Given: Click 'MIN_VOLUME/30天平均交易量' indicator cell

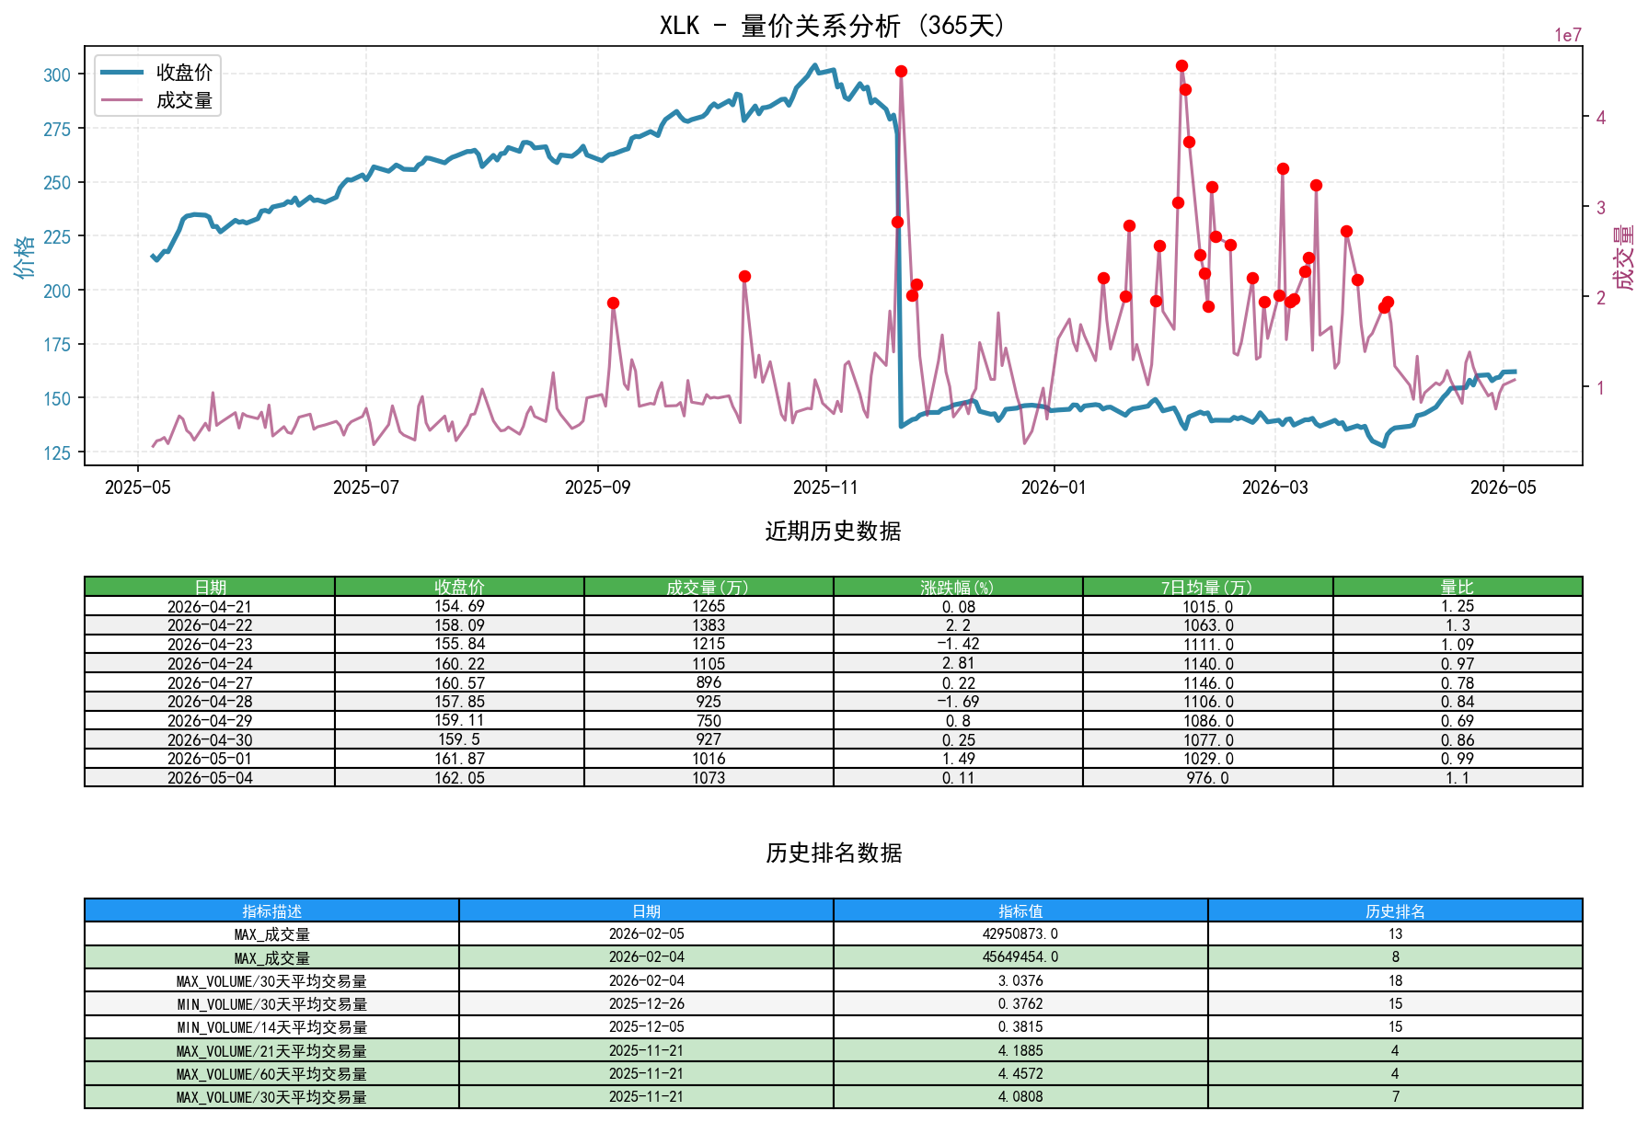Looking at the screenshot, I should pyautogui.click(x=271, y=1003).
